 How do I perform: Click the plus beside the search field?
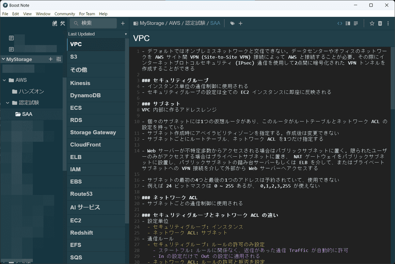click(x=123, y=23)
